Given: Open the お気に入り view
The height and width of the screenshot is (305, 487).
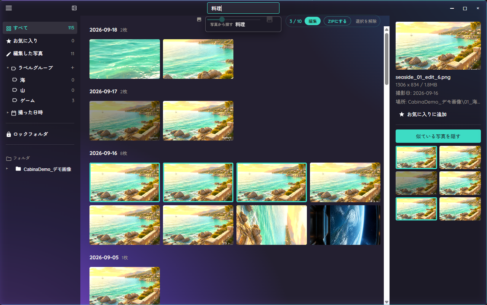Looking at the screenshot, I should (40, 41).
